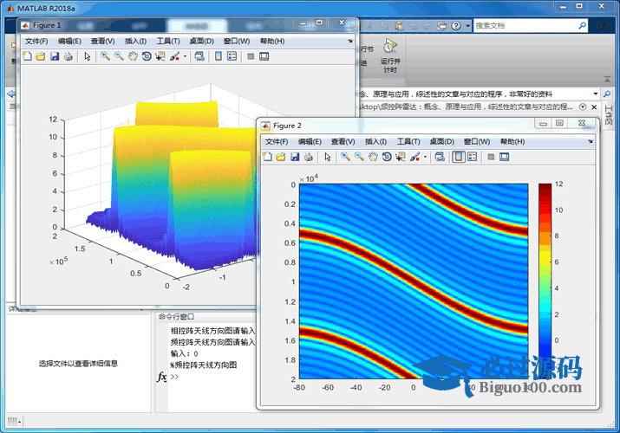Select Zoom In tool in Figure 2

pos(344,157)
